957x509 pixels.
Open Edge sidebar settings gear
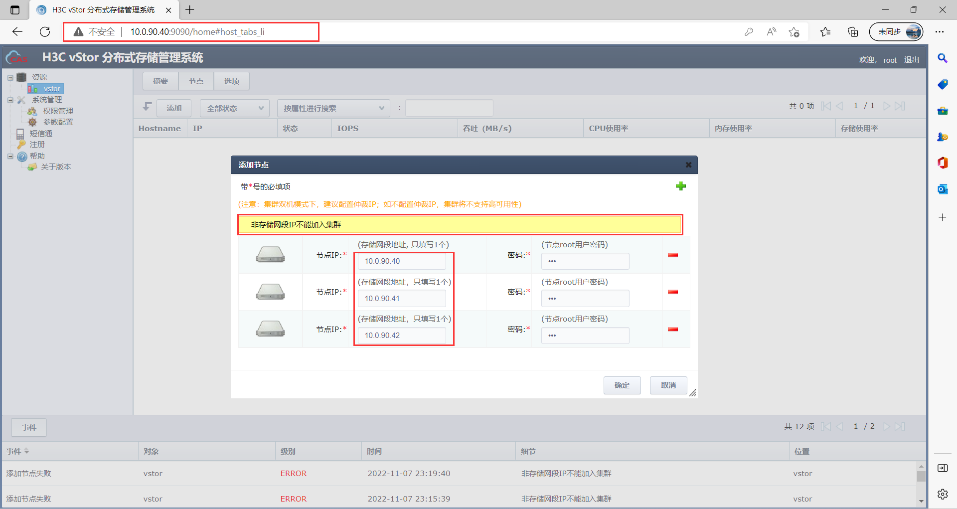pyautogui.click(x=943, y=494)
